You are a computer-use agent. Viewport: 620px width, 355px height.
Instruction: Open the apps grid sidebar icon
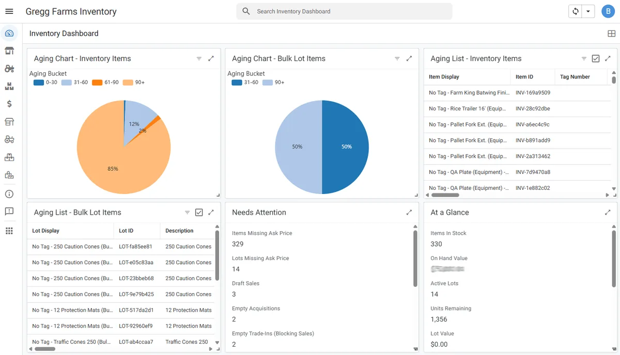click(9, 231)
